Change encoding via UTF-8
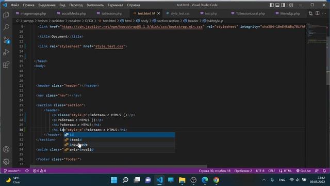The image size is (330, 186). click(x=260, y=171)
